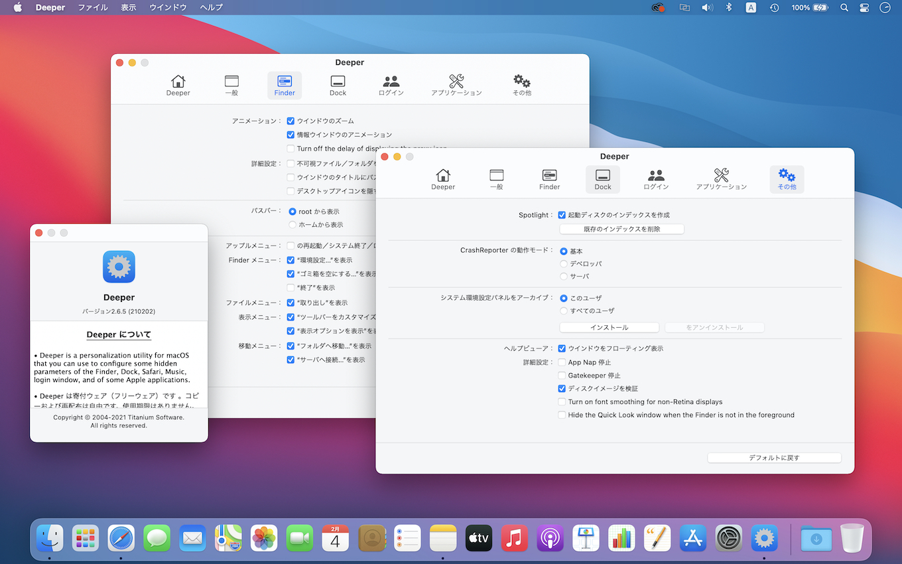The height and width of the screenshot is (564, 902).
Task: Open the ヘルプ menu
Action: click(212, 8)
